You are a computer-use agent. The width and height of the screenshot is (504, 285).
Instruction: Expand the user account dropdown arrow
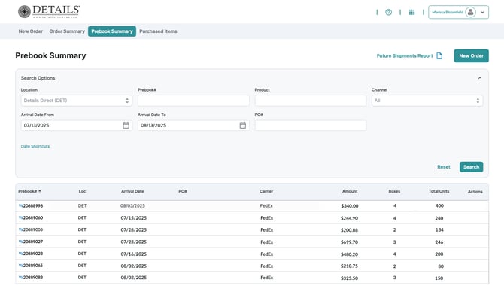point(482,12)
